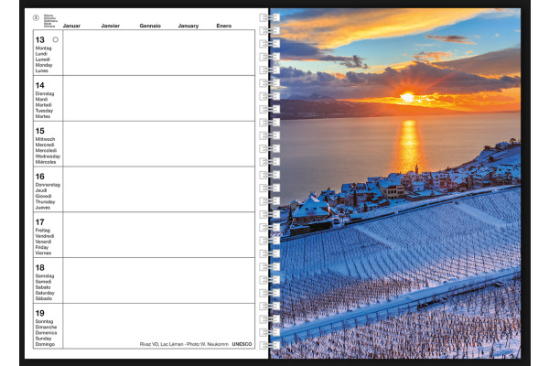Click the word "Donnerstag"
The width and height of the screenshot is (549, 366).
pos(48,185)
